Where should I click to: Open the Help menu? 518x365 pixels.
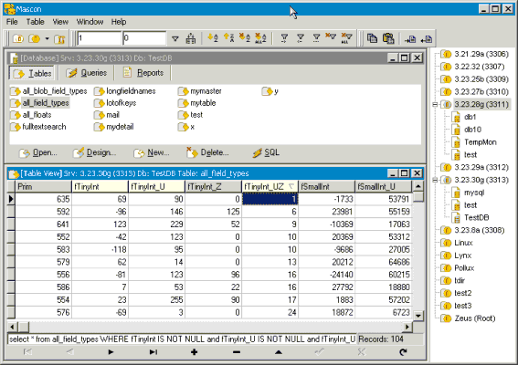tap(119, 22)
